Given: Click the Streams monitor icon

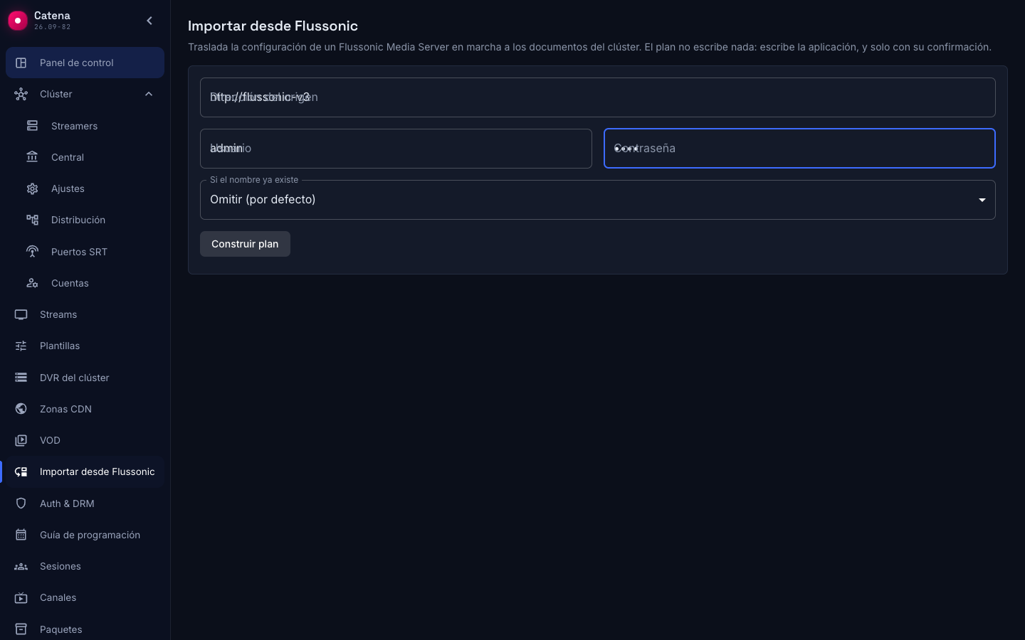Looking at the screenshot, I should pyautogui.click(x=21, y=314).
